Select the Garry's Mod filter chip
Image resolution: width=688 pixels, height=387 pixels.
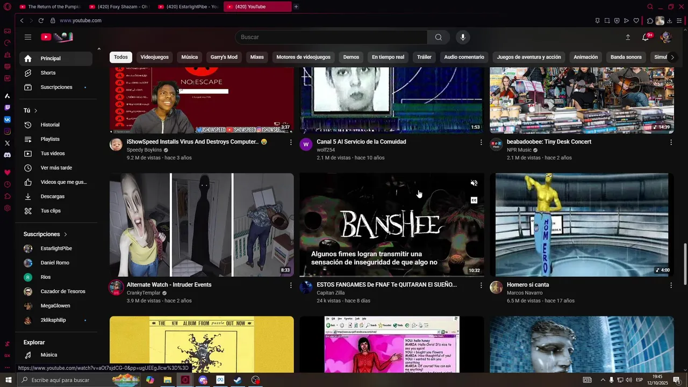pyautogui.click(x=224, y=57)
